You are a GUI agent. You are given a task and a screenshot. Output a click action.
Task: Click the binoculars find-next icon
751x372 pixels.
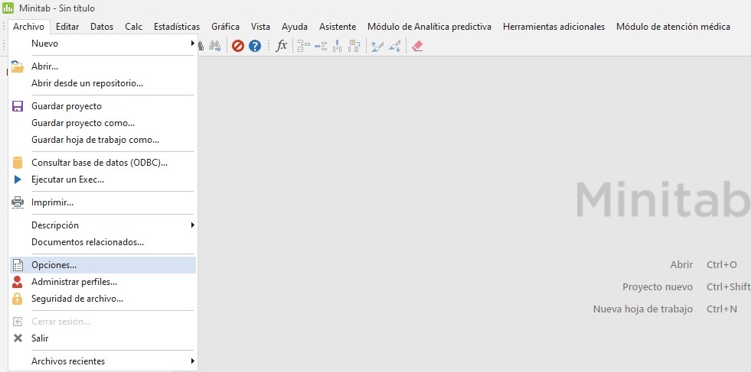coord(215,46)
